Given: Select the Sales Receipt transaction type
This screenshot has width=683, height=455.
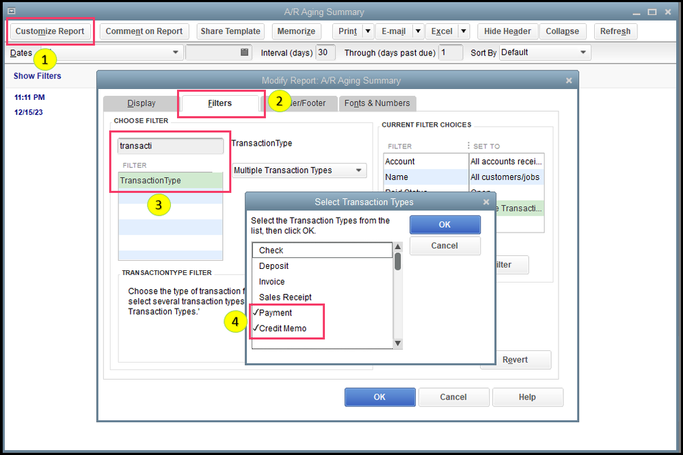Looking at the screenshot, I should pos(322,297).
